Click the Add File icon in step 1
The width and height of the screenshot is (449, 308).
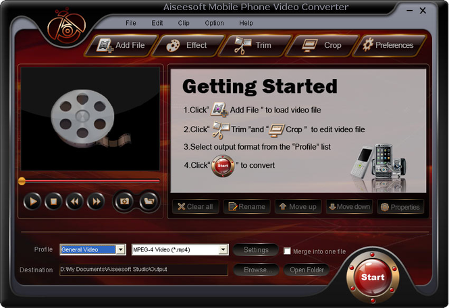coord(219,110)
